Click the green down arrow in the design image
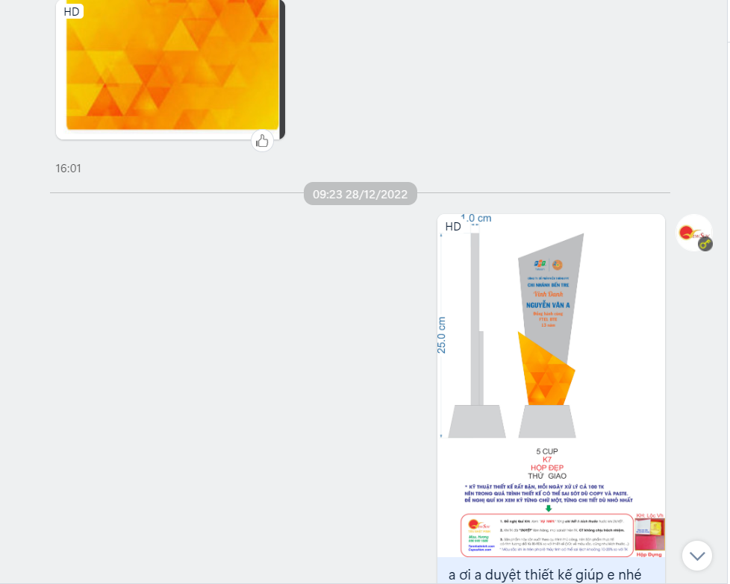 pyautogui.click(x=549, y=508)
